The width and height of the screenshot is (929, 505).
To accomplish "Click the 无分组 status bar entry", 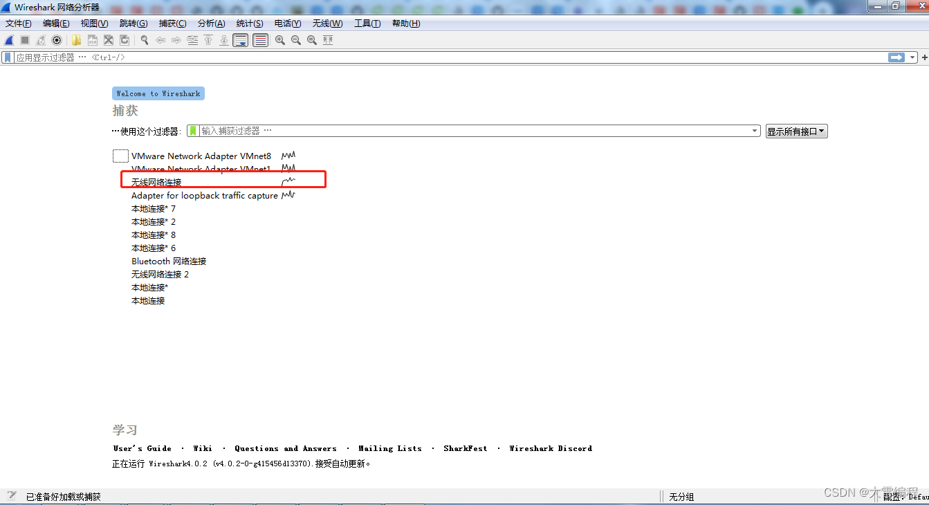I will [x=681, y=497].
